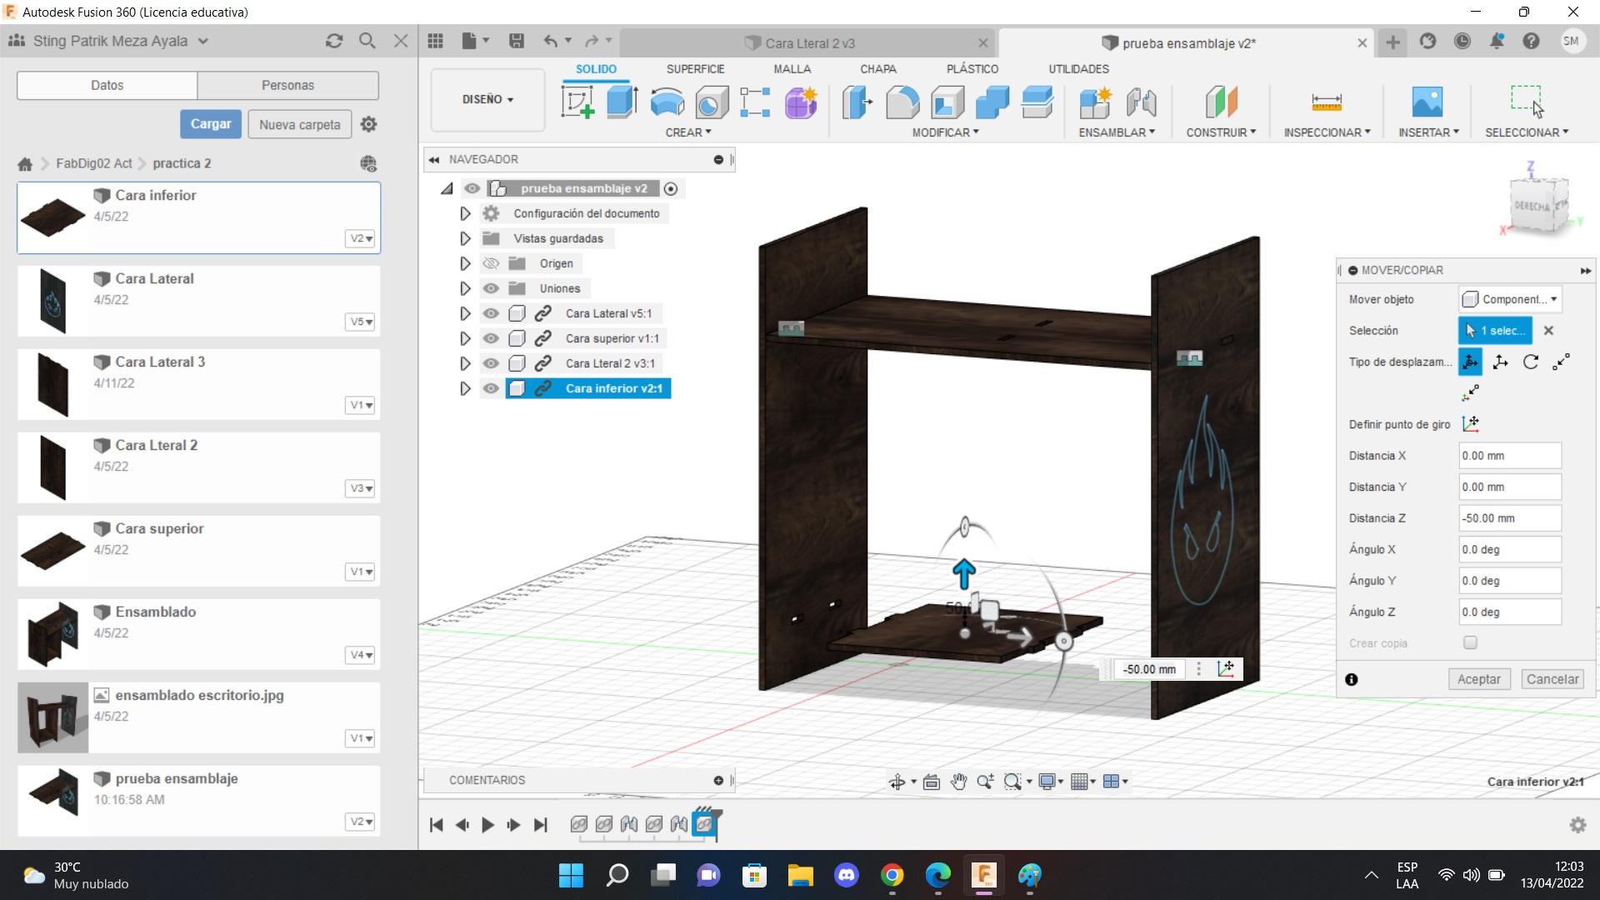
Task: Click Aceptar in Mover/Copiar dialog
Action: (x=1478, y=679)
